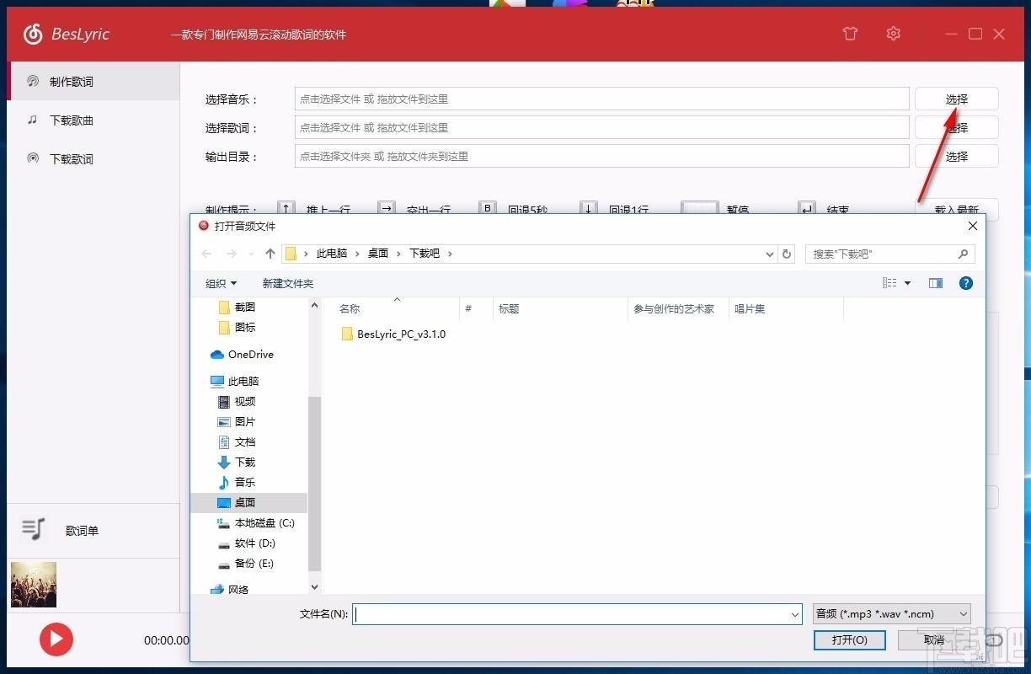Open view options dropdown arrow

(907, 283)
